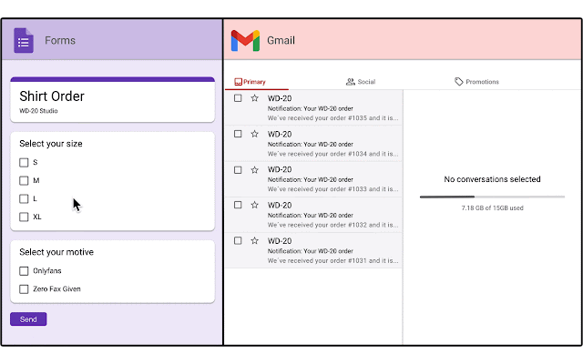Click No conversations selected text
Screen dimensions: 583x364
click(492, 179)
